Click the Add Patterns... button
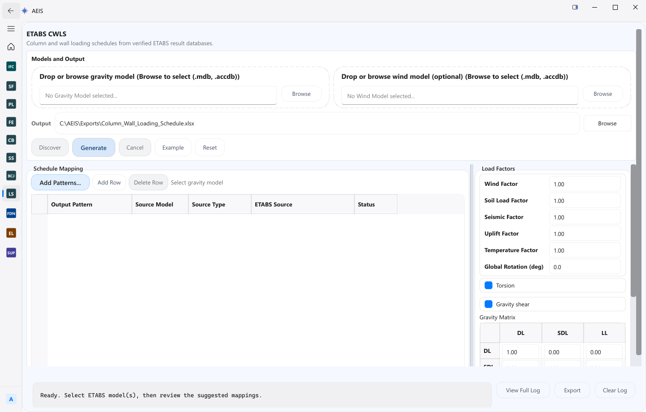 pyautogui.click(x=60, y=182)
